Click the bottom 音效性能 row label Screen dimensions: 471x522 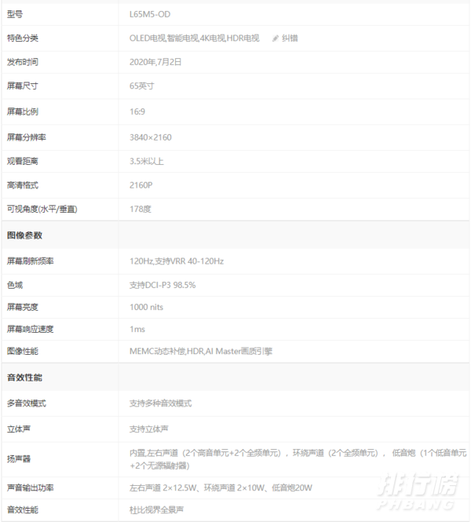pos(23,509)
